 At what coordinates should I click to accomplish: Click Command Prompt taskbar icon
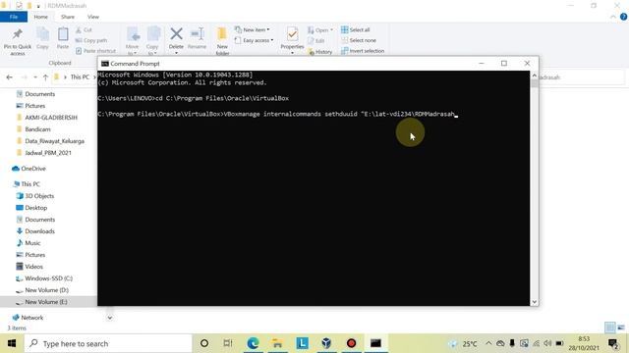[x=375, y=343]
